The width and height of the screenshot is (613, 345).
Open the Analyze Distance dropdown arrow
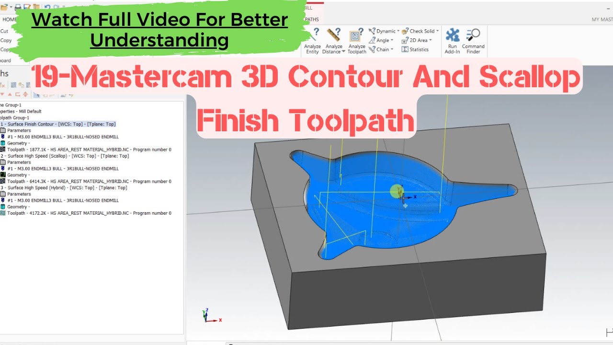[343, 52]
